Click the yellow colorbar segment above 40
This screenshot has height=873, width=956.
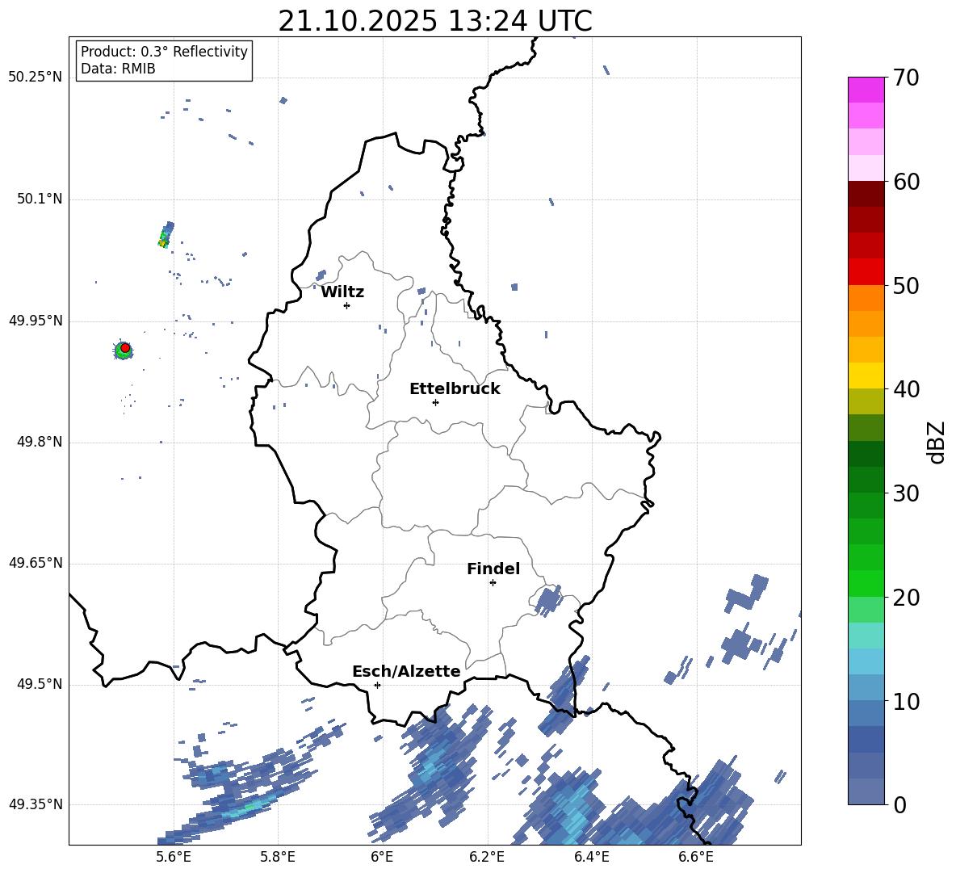(x=866, y=376)
